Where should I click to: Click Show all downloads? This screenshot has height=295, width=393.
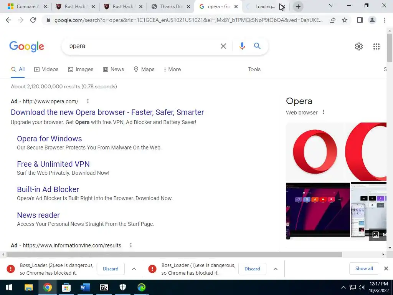click(x=364, y=268)
